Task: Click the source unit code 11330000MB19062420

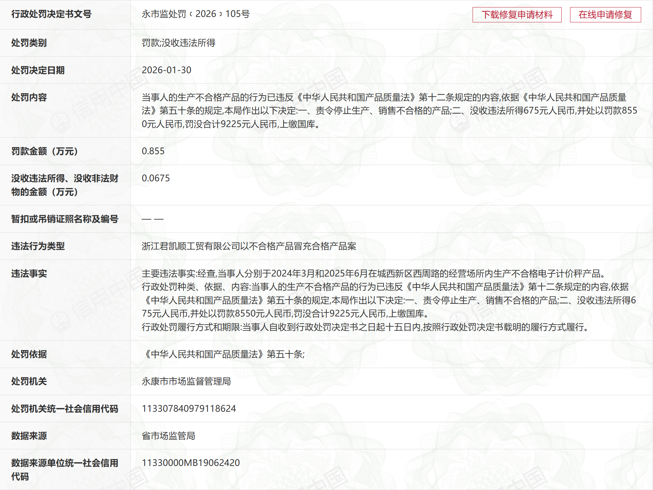Action: (191, 463)
